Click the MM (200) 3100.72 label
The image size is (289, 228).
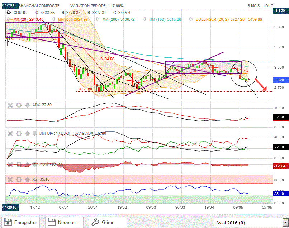point(119,19)
